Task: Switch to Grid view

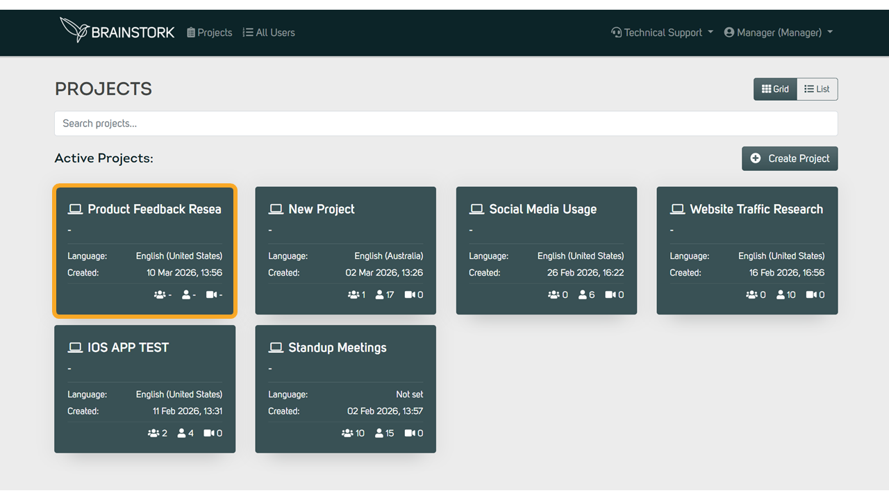Action: point(775,89)
